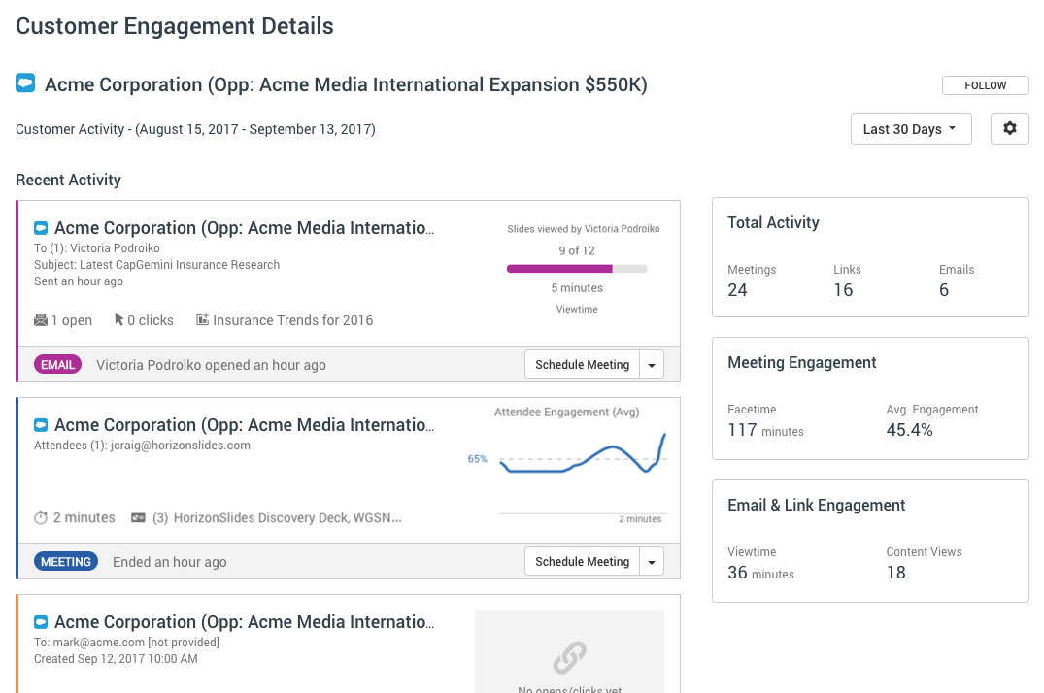
Task: Open the Last 30 Days date range dropdown
Action: coord(911,128)
